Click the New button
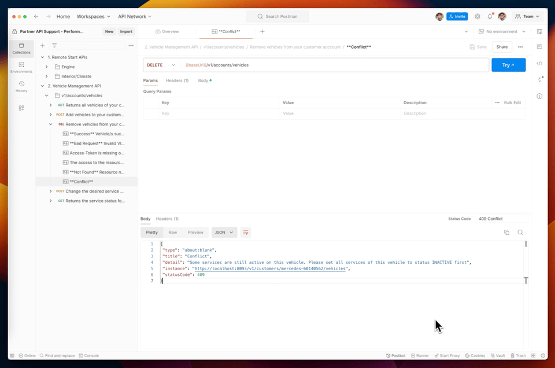The image size is (555, 368). (x=109, y=31)
